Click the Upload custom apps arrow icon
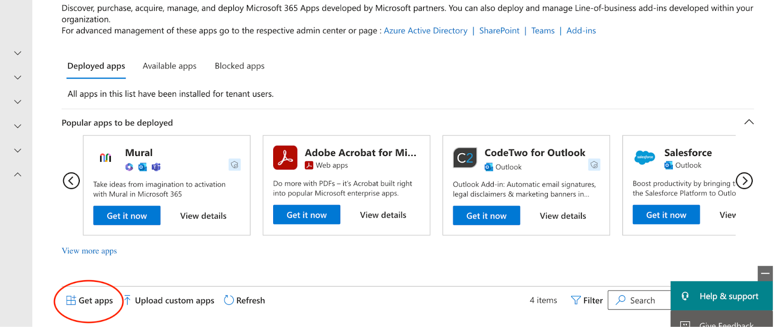This screenshot has width=779, height=327. [128, 300]
